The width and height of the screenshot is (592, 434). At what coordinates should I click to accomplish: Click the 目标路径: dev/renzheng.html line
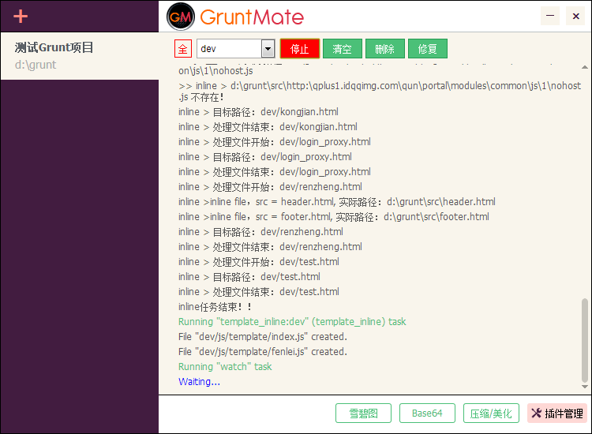point(260,232)
